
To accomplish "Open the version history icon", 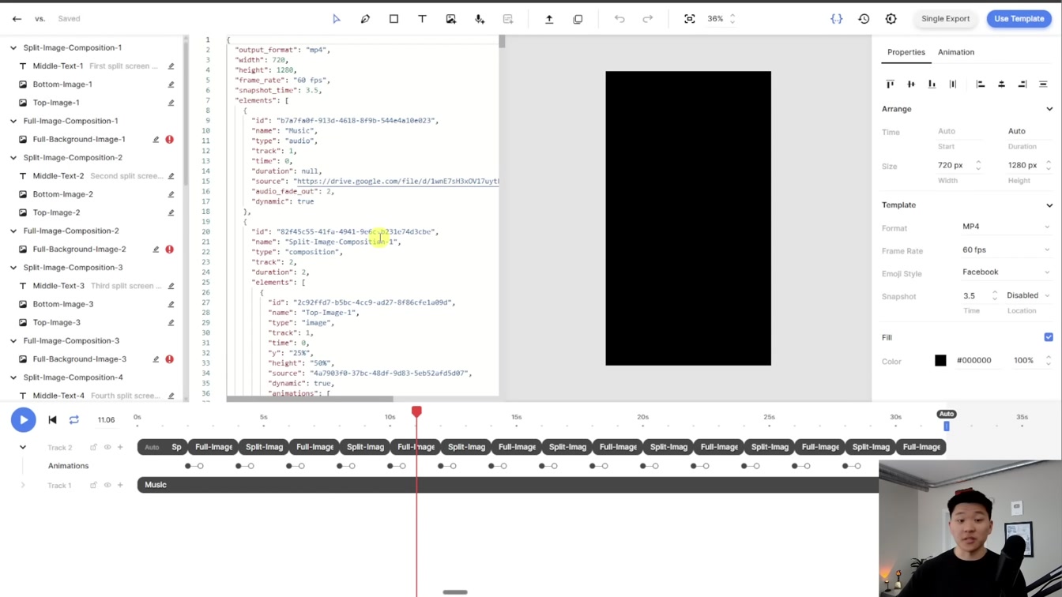I will [864, 19].
